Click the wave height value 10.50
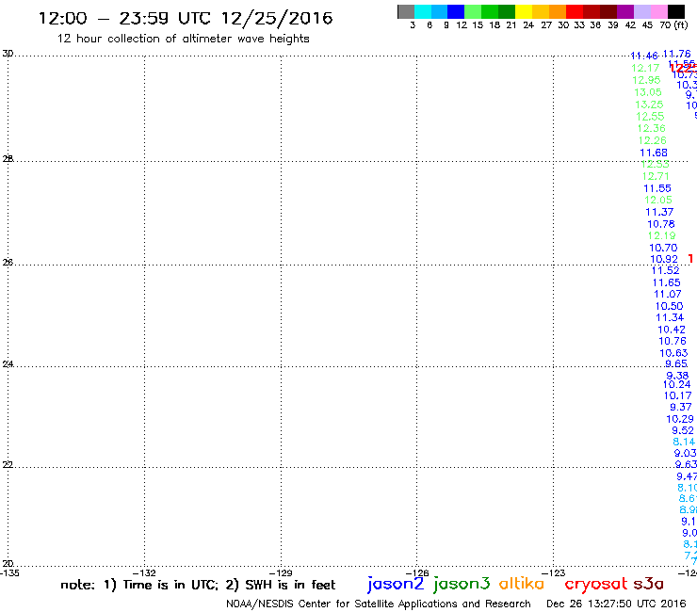The width and height of the screenshot is (697, 612). (669, 306)
